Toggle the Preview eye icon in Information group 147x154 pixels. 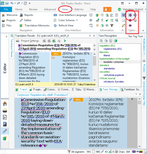click(x=107, y=26)
